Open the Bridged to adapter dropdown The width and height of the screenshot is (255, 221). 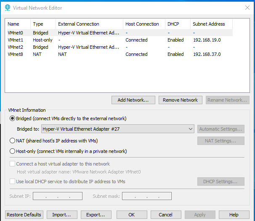coord(118,129)
